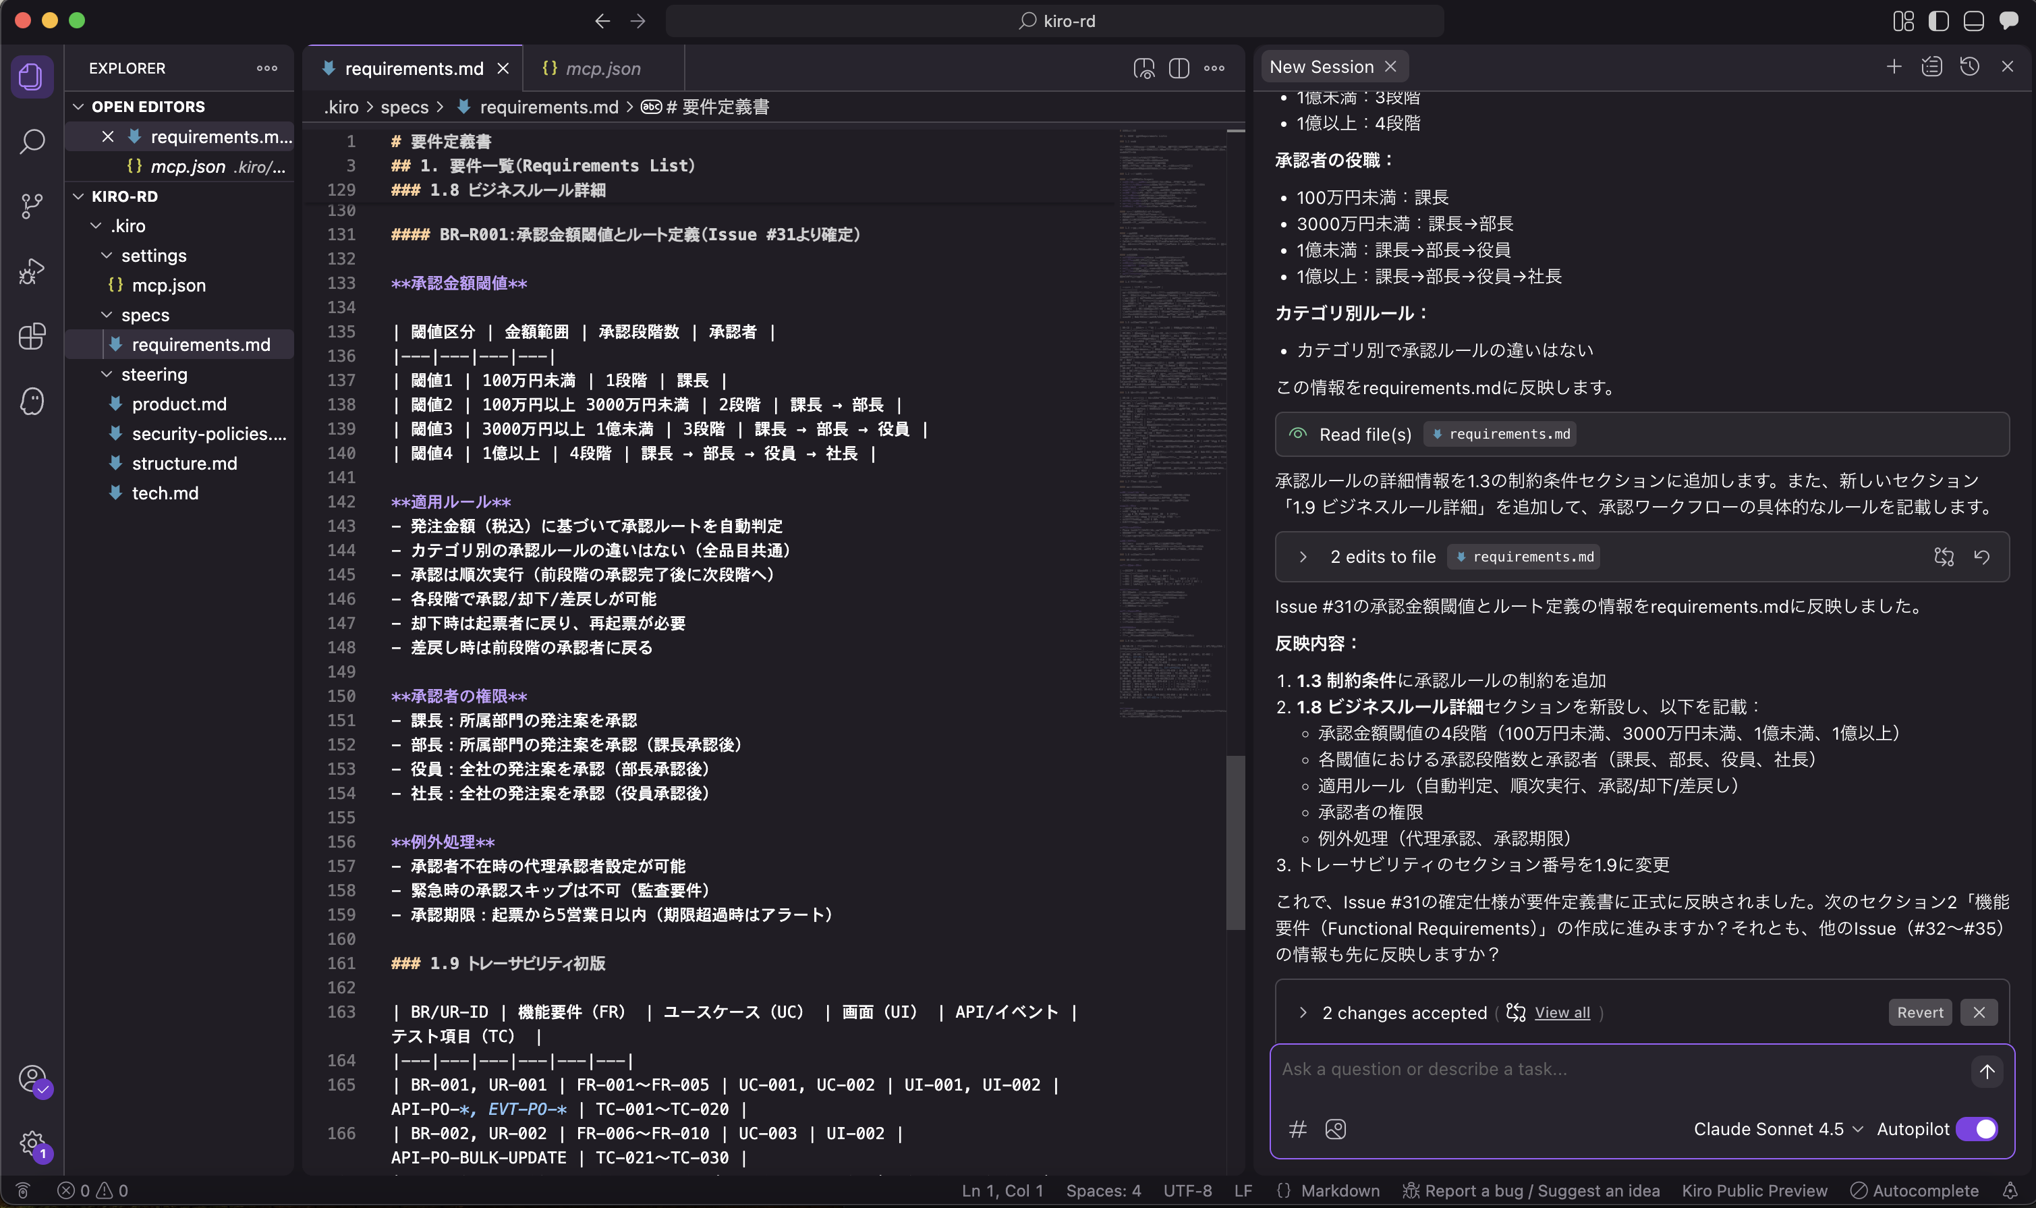Open the Source Control view

(32, 206)
